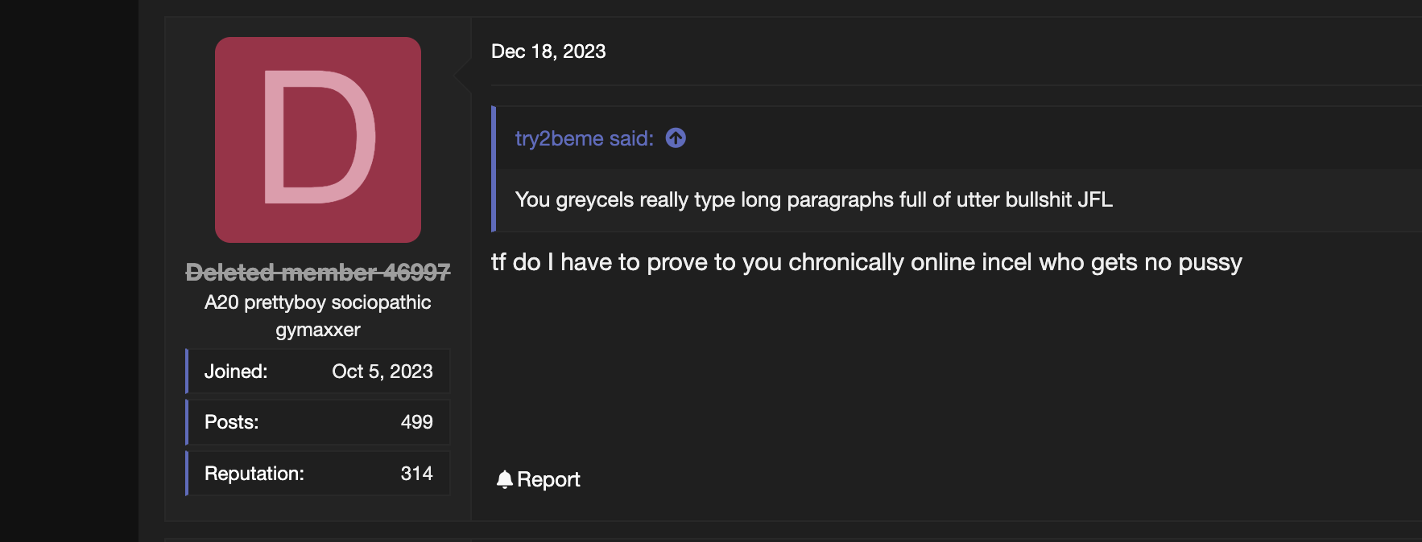Click the avatar of Deleted member 46997
This screenshot has width=1422, height=542.
pyautogui.click(x=316, y=138)
